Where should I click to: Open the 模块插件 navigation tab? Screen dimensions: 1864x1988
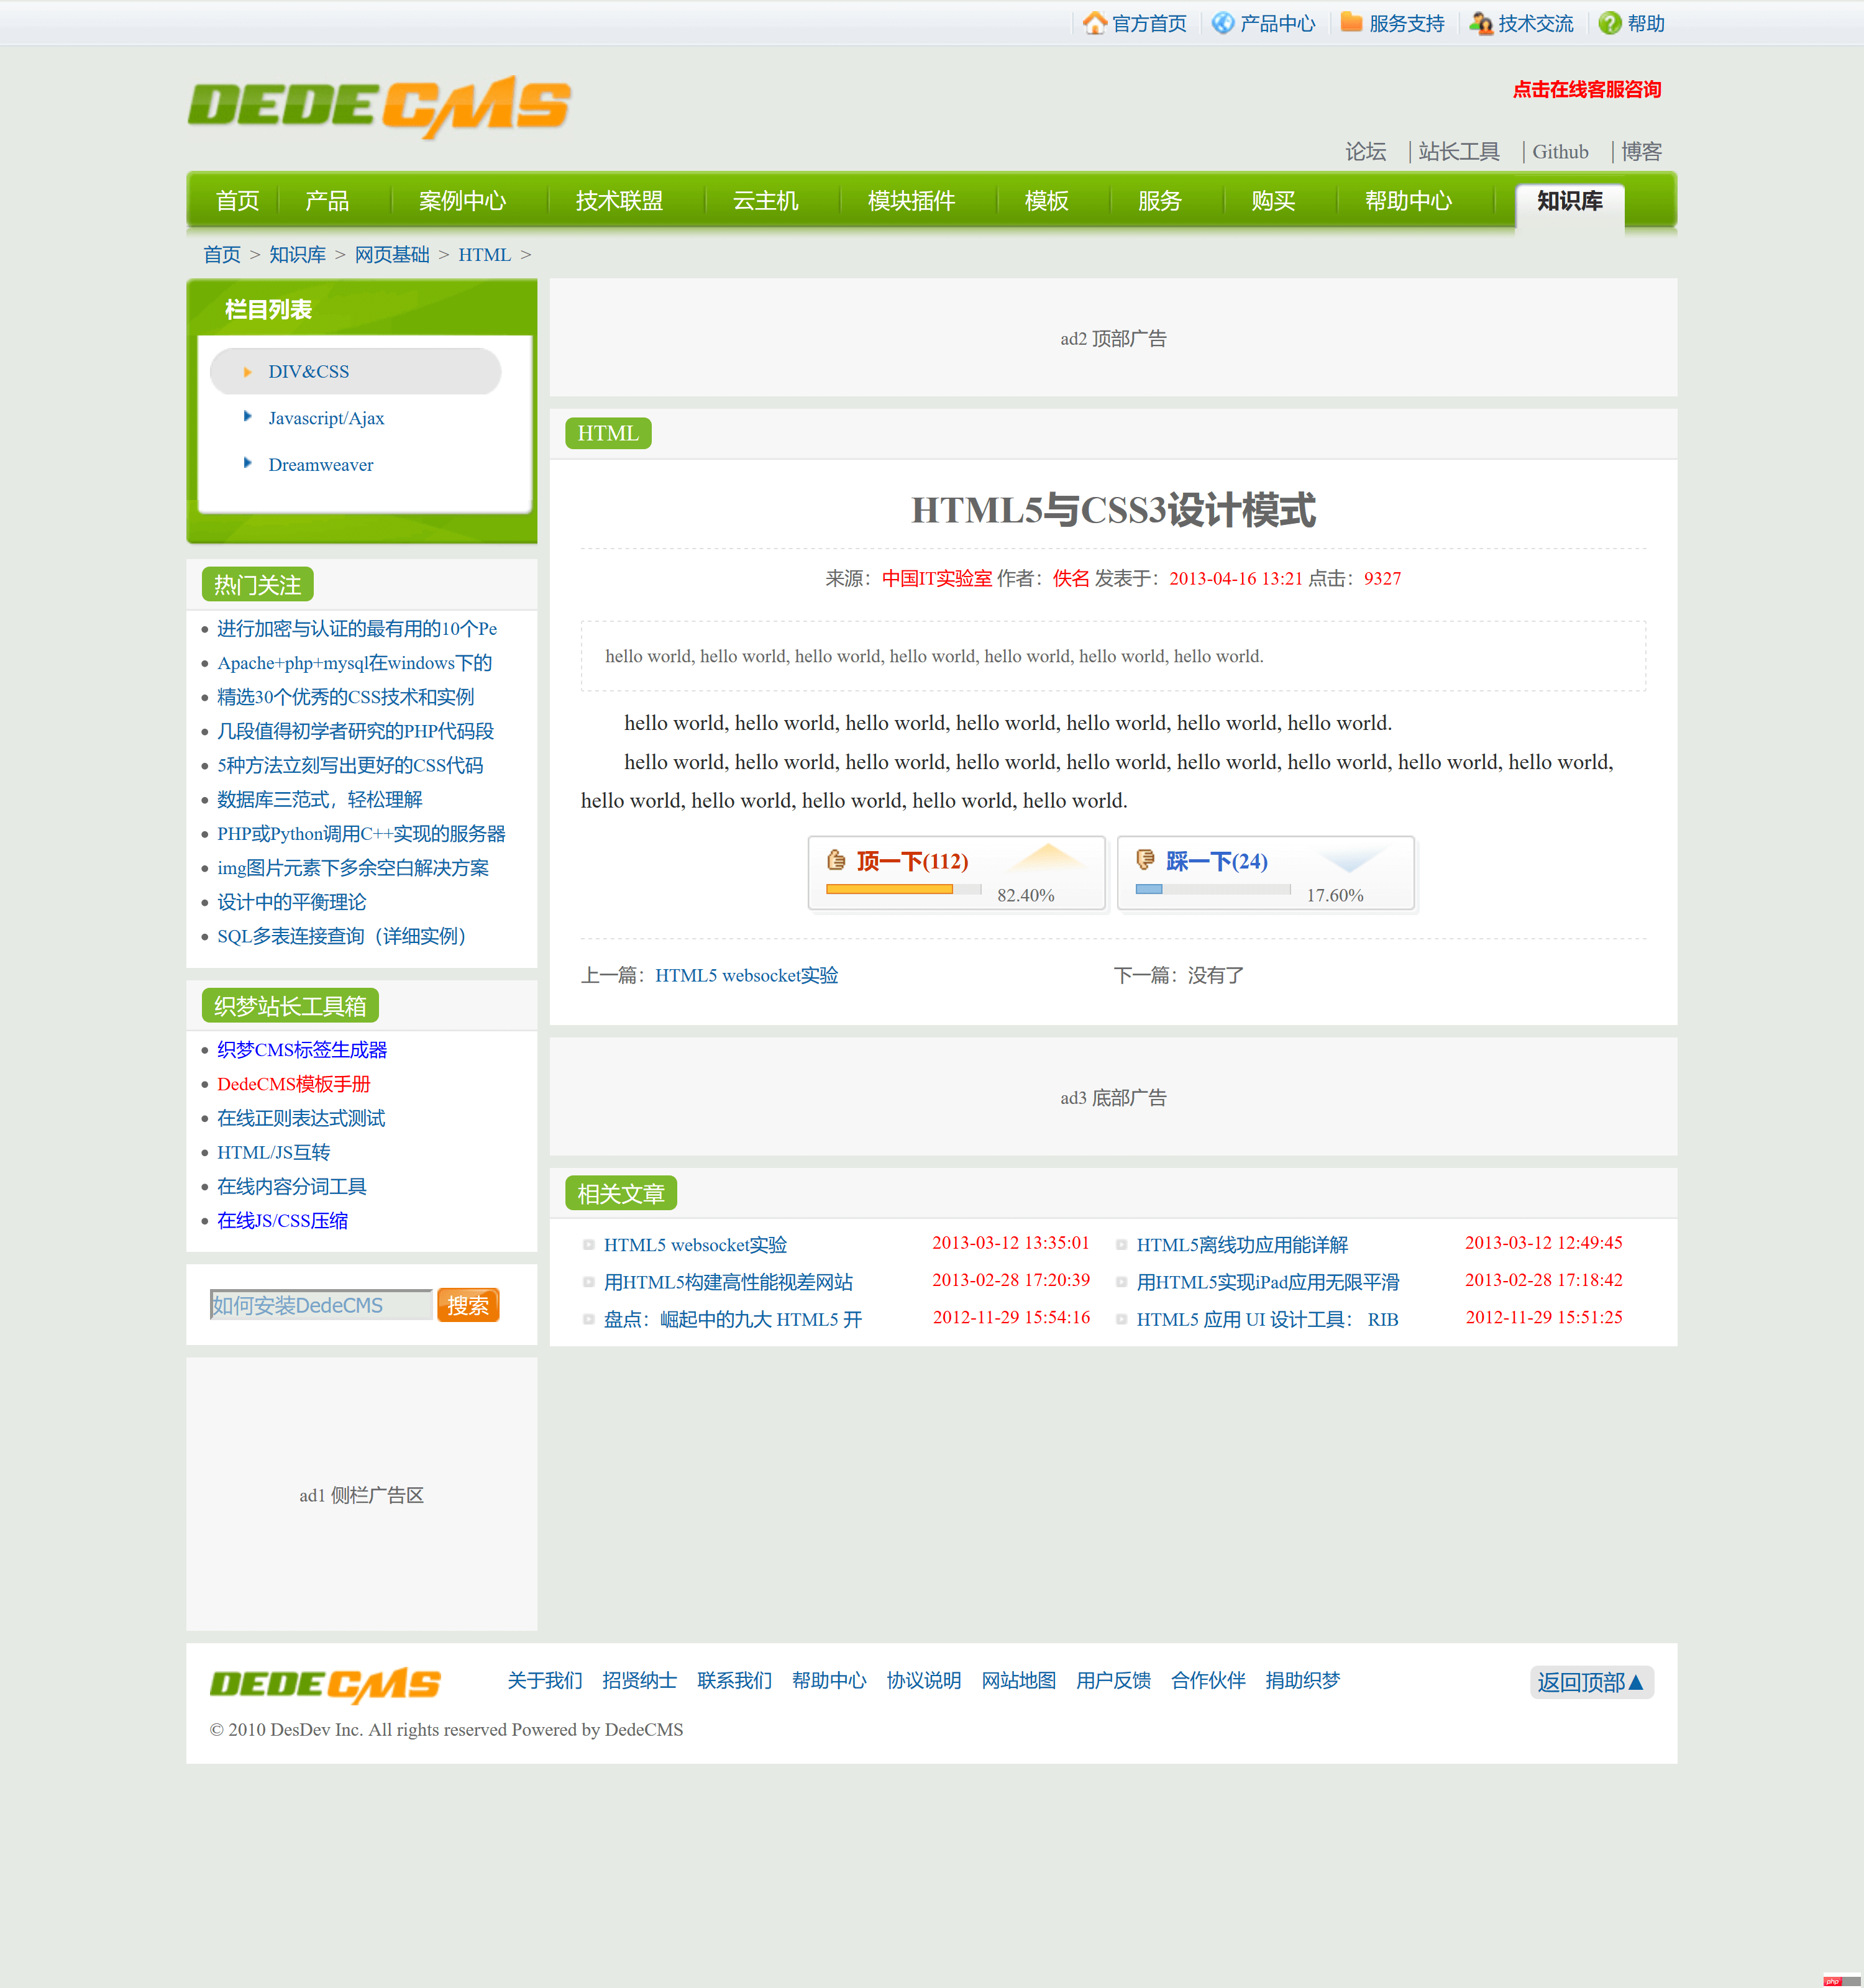pyautogui.click(x=911, y=201)
